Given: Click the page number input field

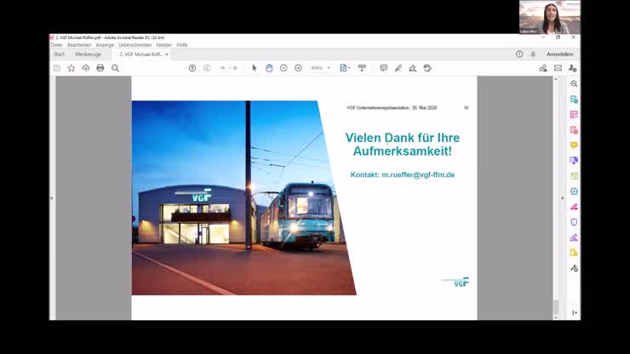Looking at the screenshot, I should tap(223, 68).
